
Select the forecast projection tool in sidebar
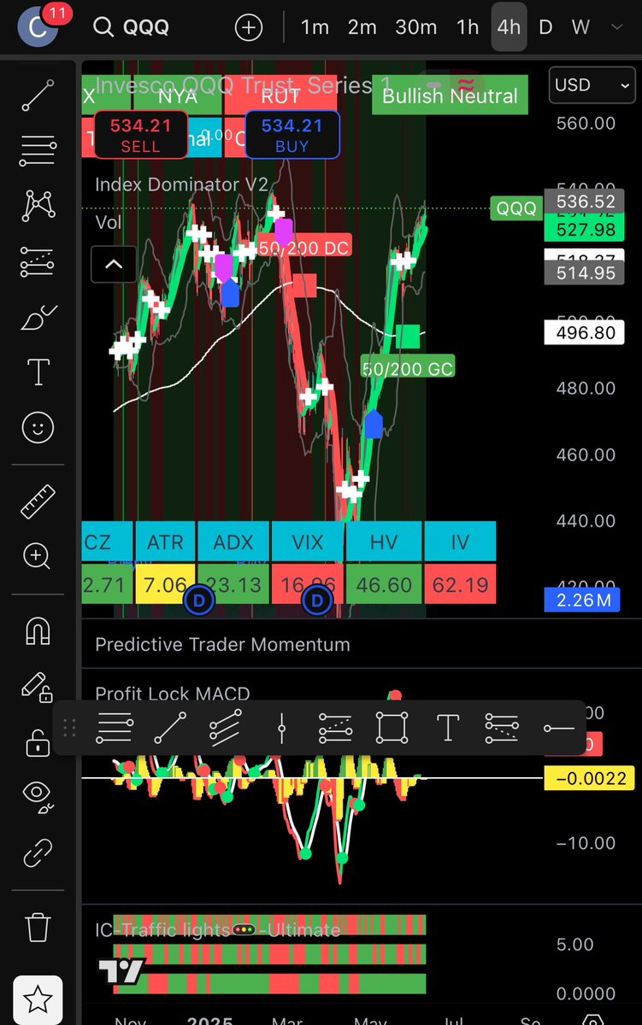point(38,261)
